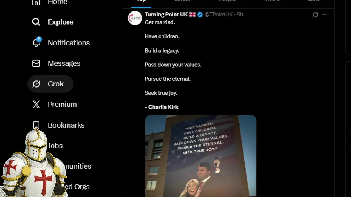Open the Explore magnifier icon
Viewport: 351px width, 197px height.
point(36,22)
